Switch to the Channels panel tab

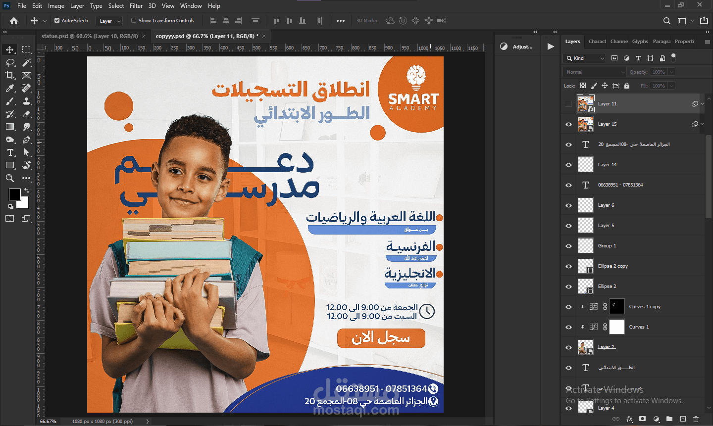pos(619,42)
